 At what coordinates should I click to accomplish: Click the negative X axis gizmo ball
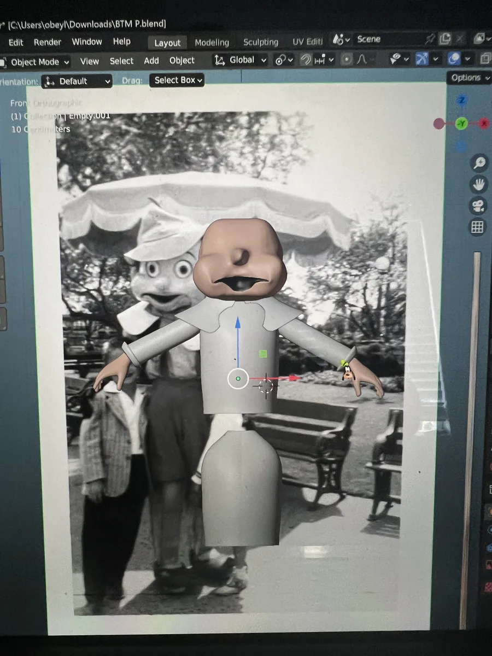440,124
